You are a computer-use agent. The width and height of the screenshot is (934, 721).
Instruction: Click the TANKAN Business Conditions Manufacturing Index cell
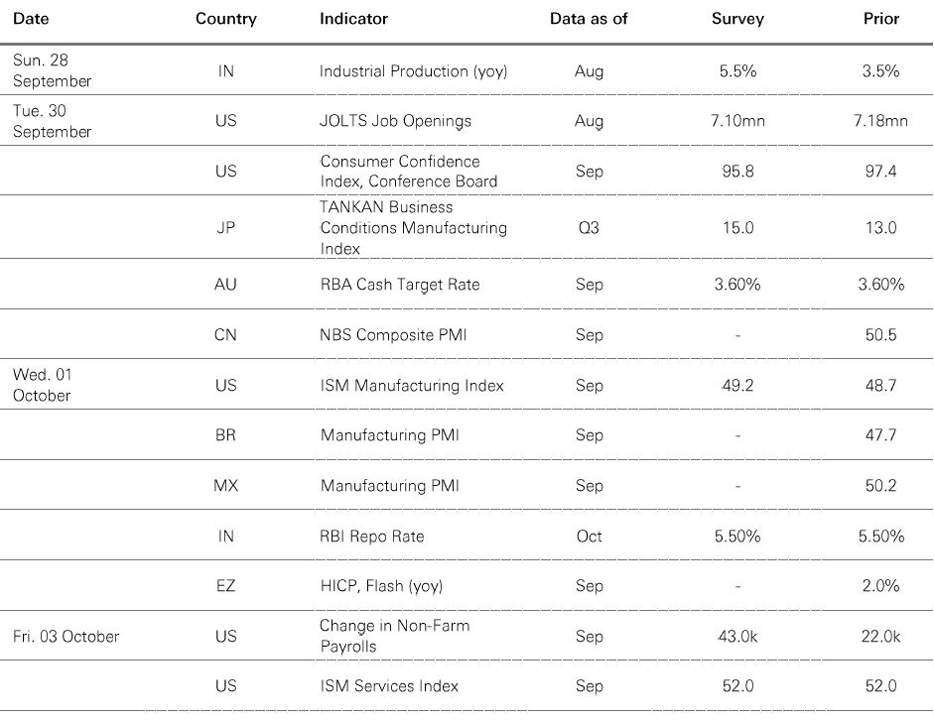[x=413, y=228]
